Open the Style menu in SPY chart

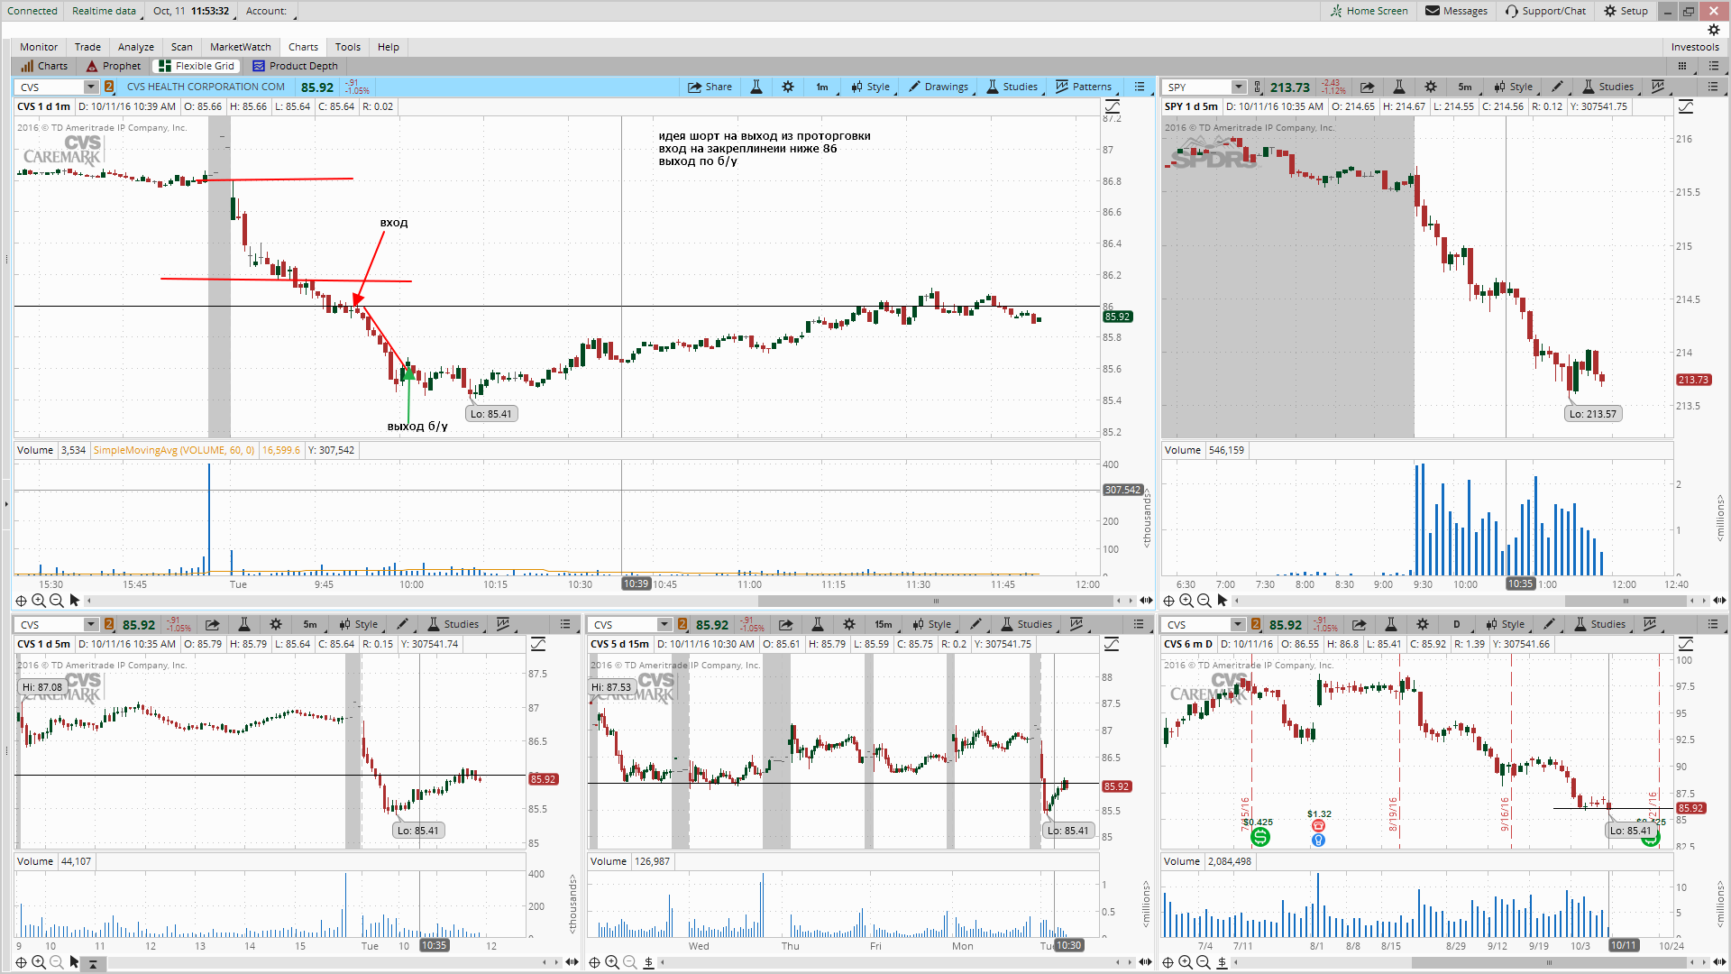pyautogui.click(x=1514, y=87)
